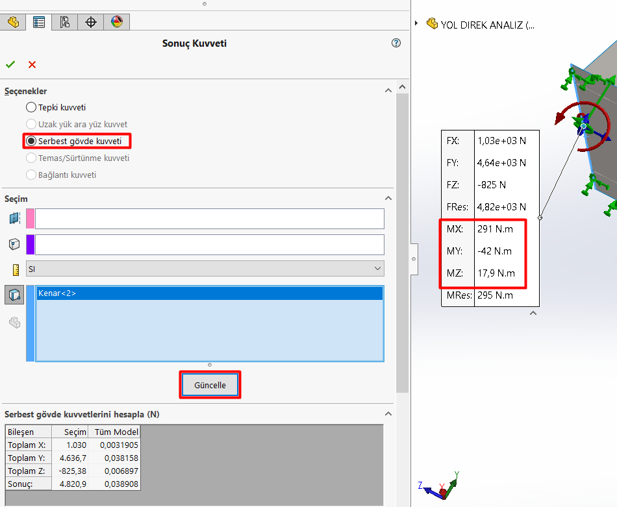The height and width of the screenshot is (507, 617).
Task: Click the panel scrollbar up arrow
Action: pyautogui.click(x=402, y=87)
